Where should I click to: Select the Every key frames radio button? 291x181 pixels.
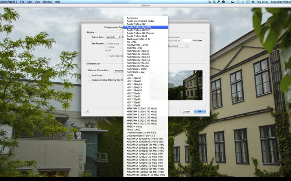tap(107, 47)
